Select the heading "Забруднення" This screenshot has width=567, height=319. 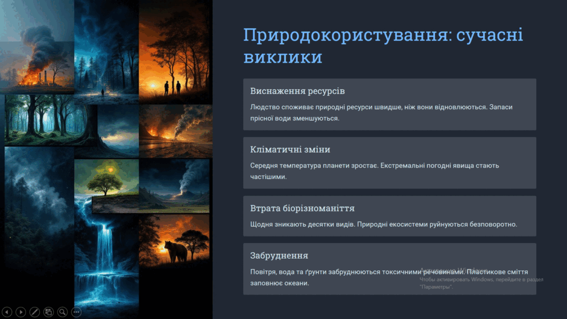coord(279,256)
